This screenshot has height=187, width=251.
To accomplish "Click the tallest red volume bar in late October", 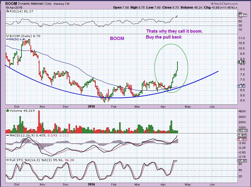I will click(39, 122).
